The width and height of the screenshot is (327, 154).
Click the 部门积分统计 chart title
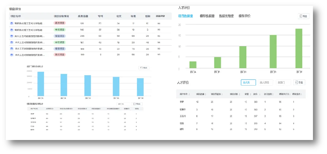(x=35, y=66)
